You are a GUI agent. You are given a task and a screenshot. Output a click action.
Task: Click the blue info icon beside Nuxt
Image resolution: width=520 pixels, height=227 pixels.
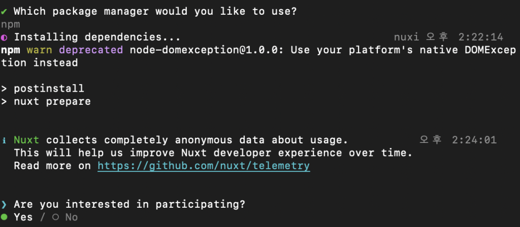4,140
